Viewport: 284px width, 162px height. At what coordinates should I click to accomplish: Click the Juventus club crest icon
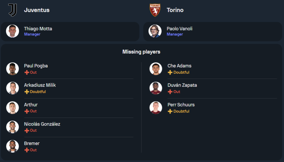click(12, 10)
